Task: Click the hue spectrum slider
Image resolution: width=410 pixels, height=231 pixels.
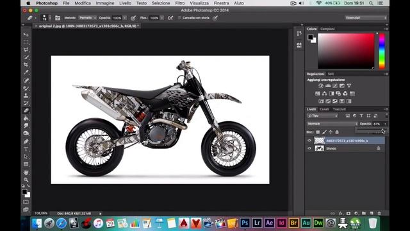Action: click(382, 51)
